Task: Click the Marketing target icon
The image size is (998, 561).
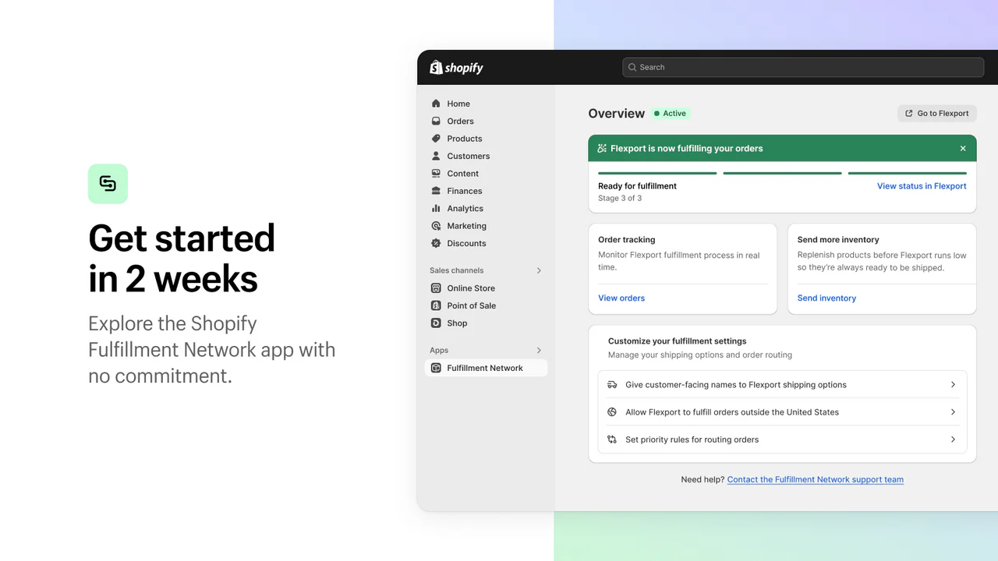Action: (x=436, y=226)
